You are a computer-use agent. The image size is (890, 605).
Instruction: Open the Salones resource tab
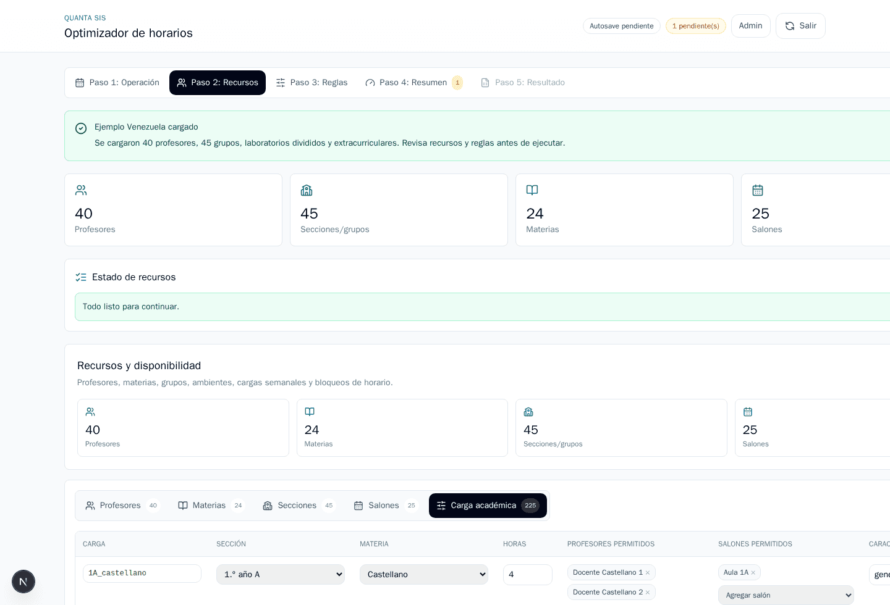click(x=386, y=506)
